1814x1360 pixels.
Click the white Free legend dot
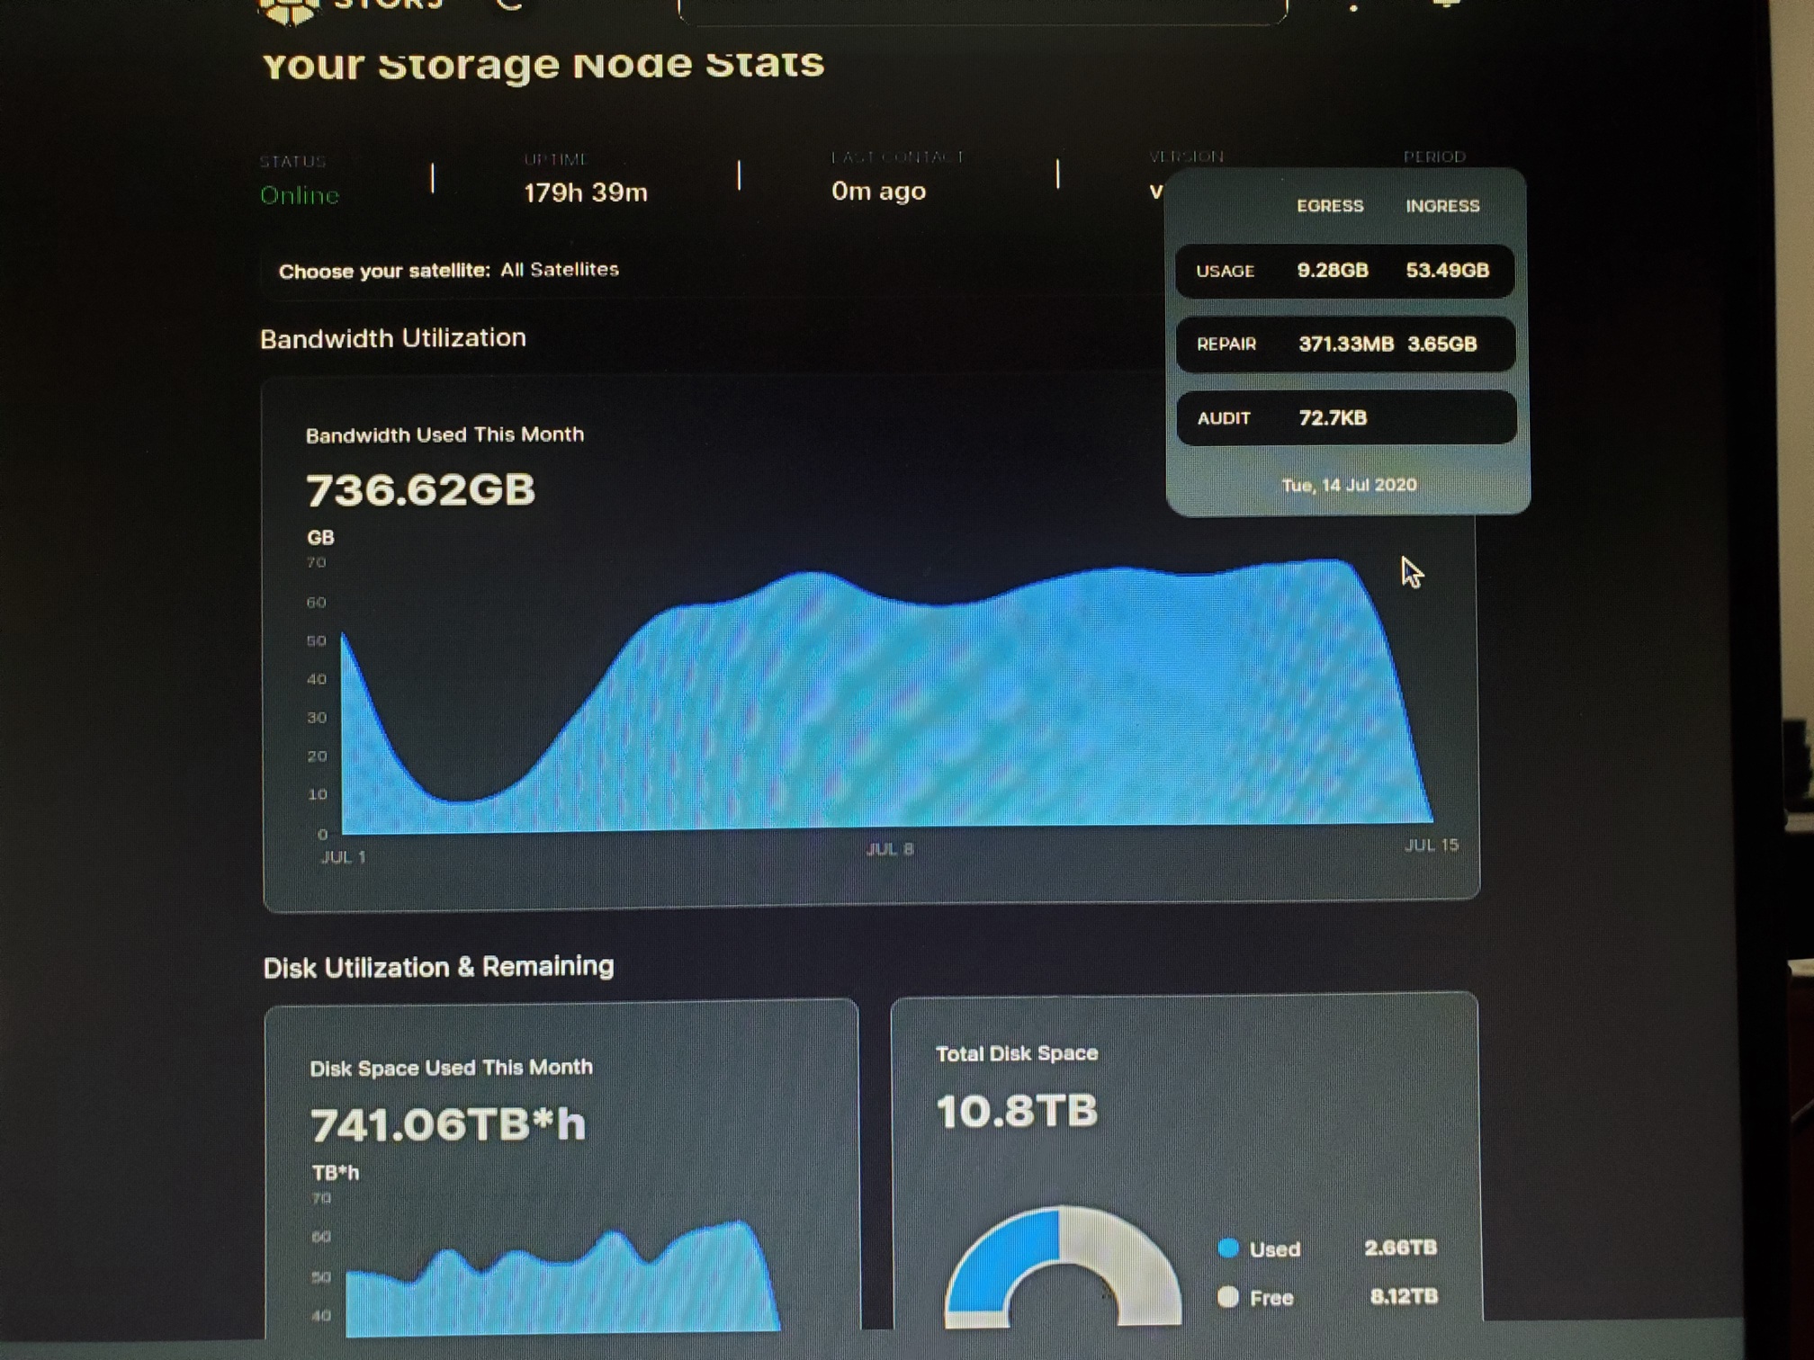1228,1297
